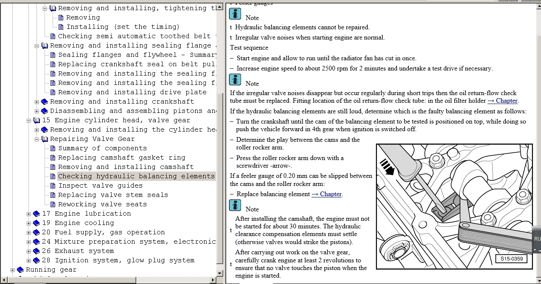Select the "Removing" page in the tree
Screen dimensions: 541x284
point(83,17)
